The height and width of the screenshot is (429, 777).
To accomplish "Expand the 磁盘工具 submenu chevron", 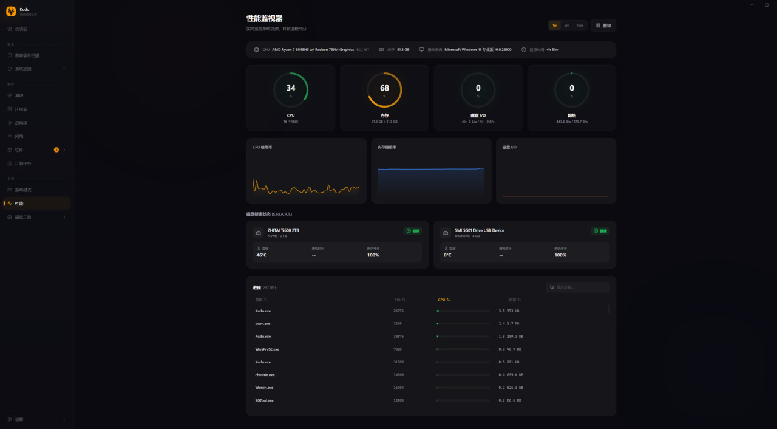I will 64,217.
